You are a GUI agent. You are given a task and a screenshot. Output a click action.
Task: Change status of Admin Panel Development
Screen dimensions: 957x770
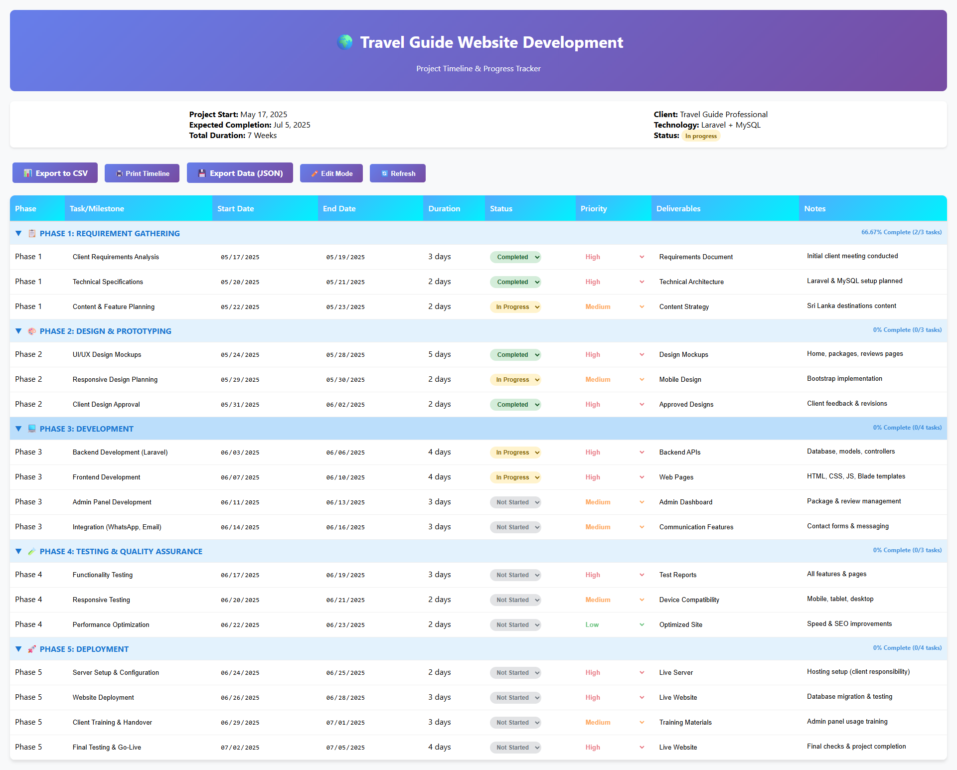tap(515, 502)
